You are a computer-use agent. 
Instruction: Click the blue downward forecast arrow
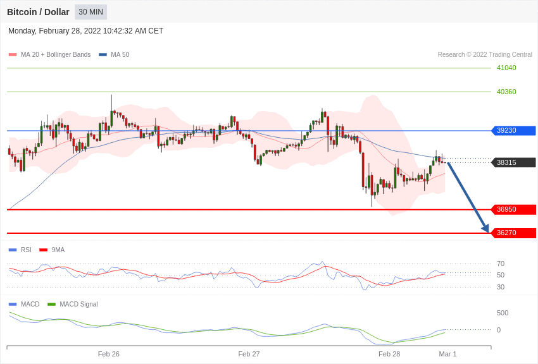pyautogui.click(x=467, y=196)
